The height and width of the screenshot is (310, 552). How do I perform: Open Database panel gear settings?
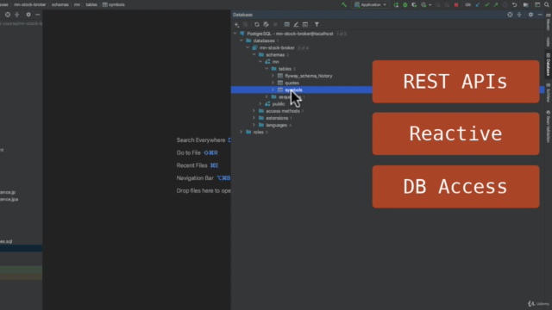(x=530, y=15)
